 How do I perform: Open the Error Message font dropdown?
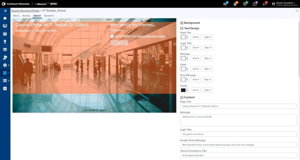pyautogui.click(x=196, y=80)
